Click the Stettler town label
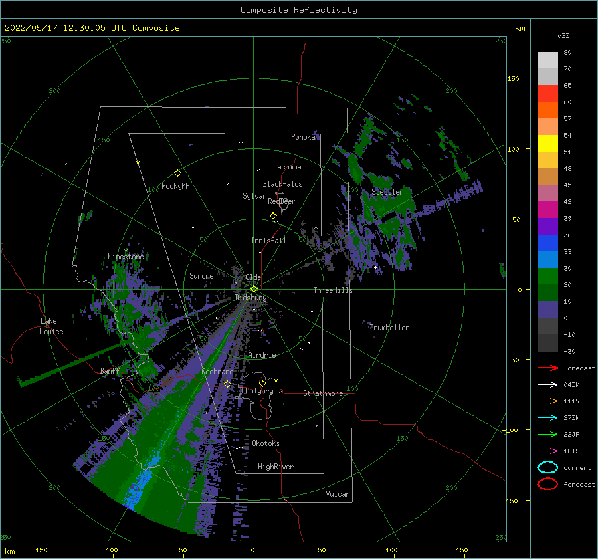 click(387, 192)
